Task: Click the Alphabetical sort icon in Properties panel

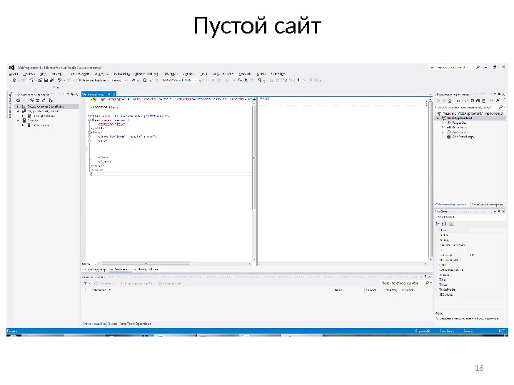Action: 443,224
